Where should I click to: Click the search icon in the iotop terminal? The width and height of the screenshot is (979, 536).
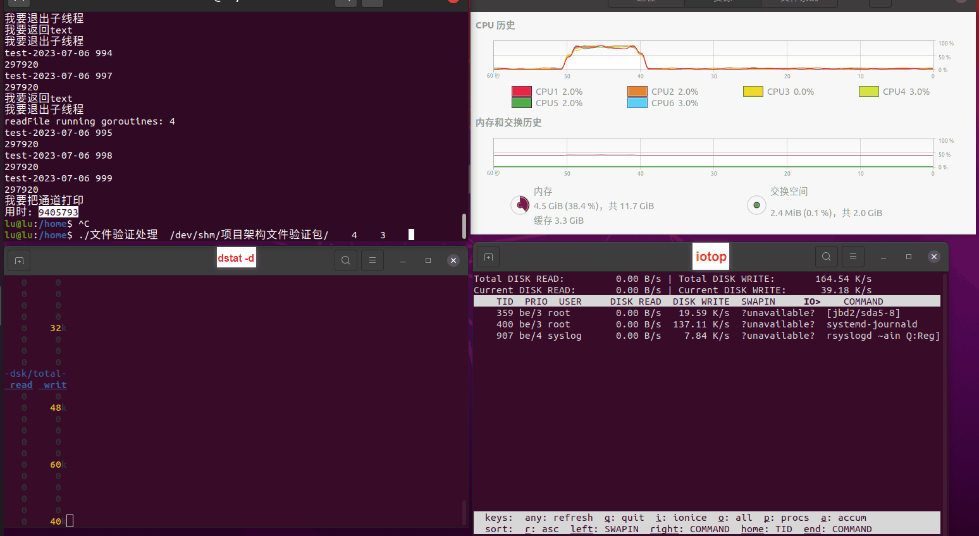[x=827, y=257]
